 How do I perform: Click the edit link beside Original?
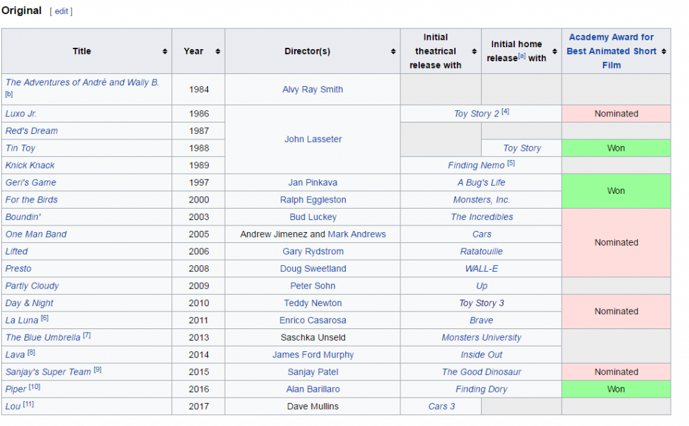pyautogui.click(x=61, y=11)
